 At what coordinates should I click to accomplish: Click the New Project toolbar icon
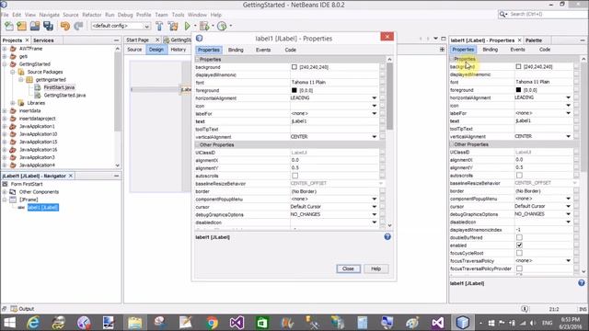click(x=22, y=26)
